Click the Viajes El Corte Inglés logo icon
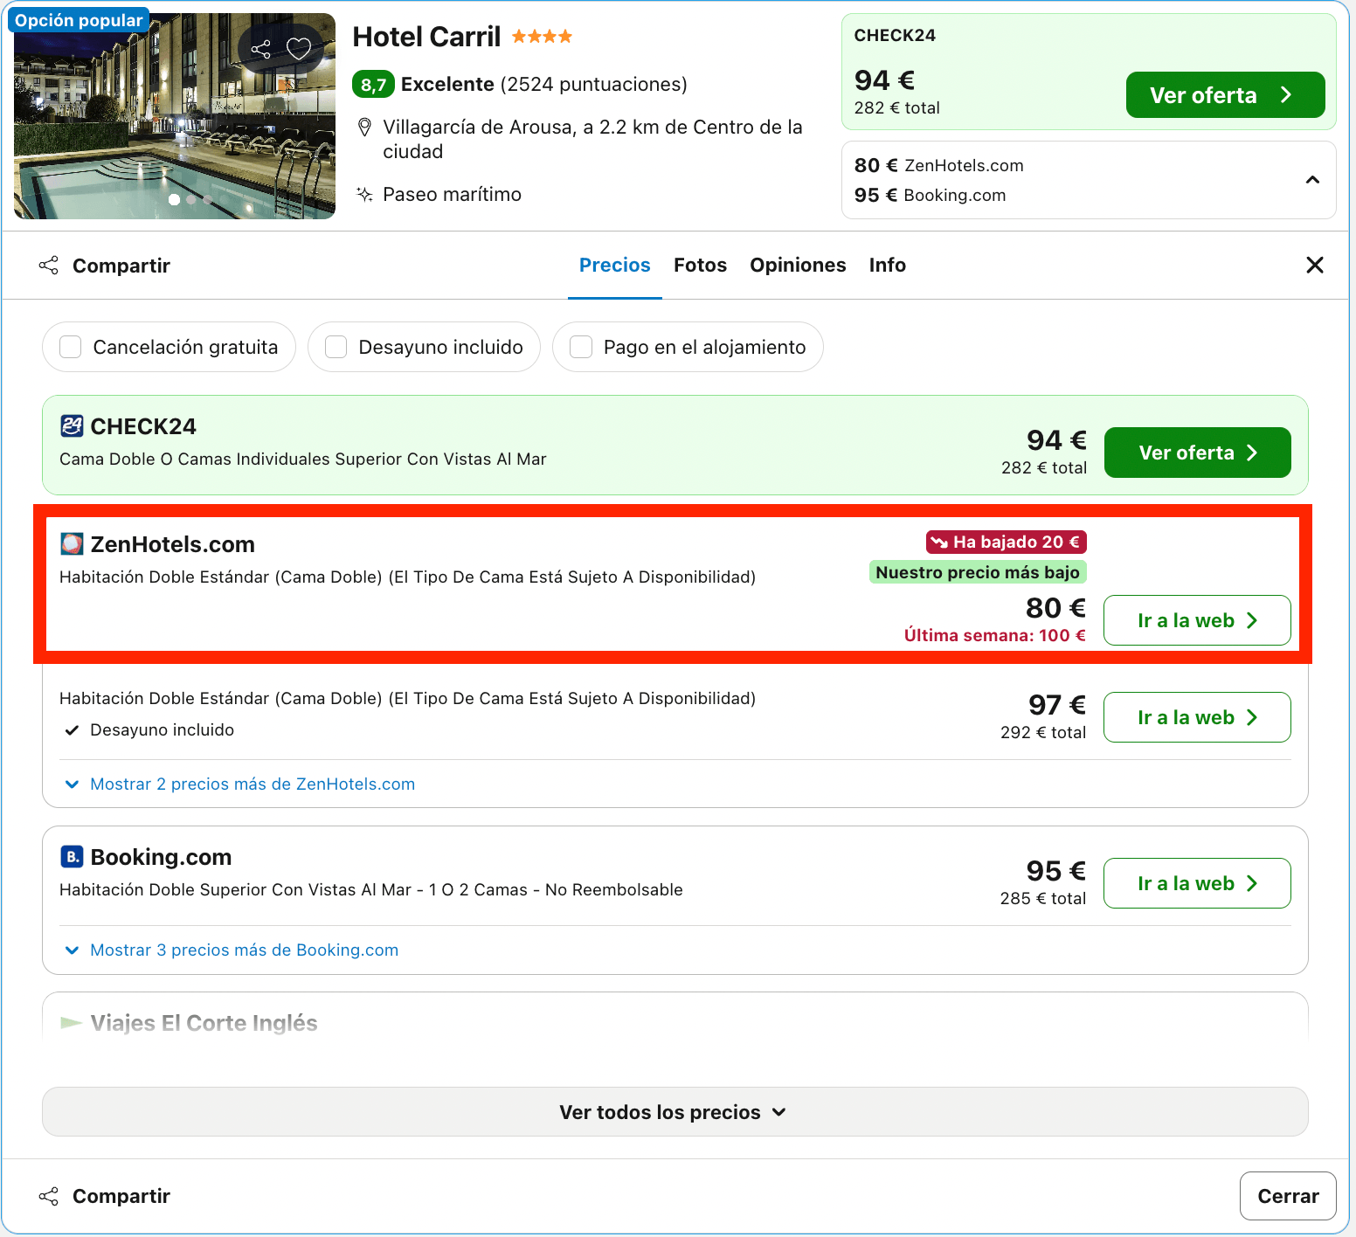 click(x=72, y=1023)
